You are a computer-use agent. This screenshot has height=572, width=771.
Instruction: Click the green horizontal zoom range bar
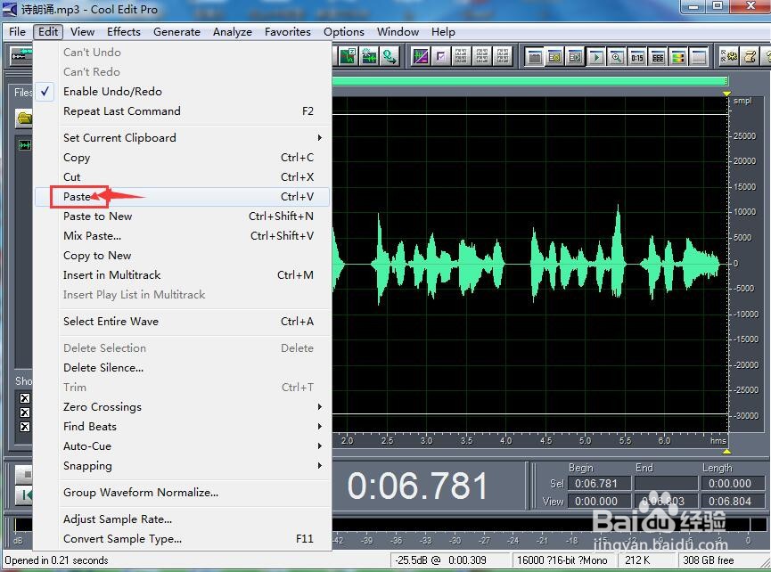coord(530,81)
